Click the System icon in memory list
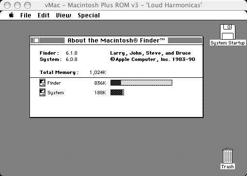 tap(42, 92)
